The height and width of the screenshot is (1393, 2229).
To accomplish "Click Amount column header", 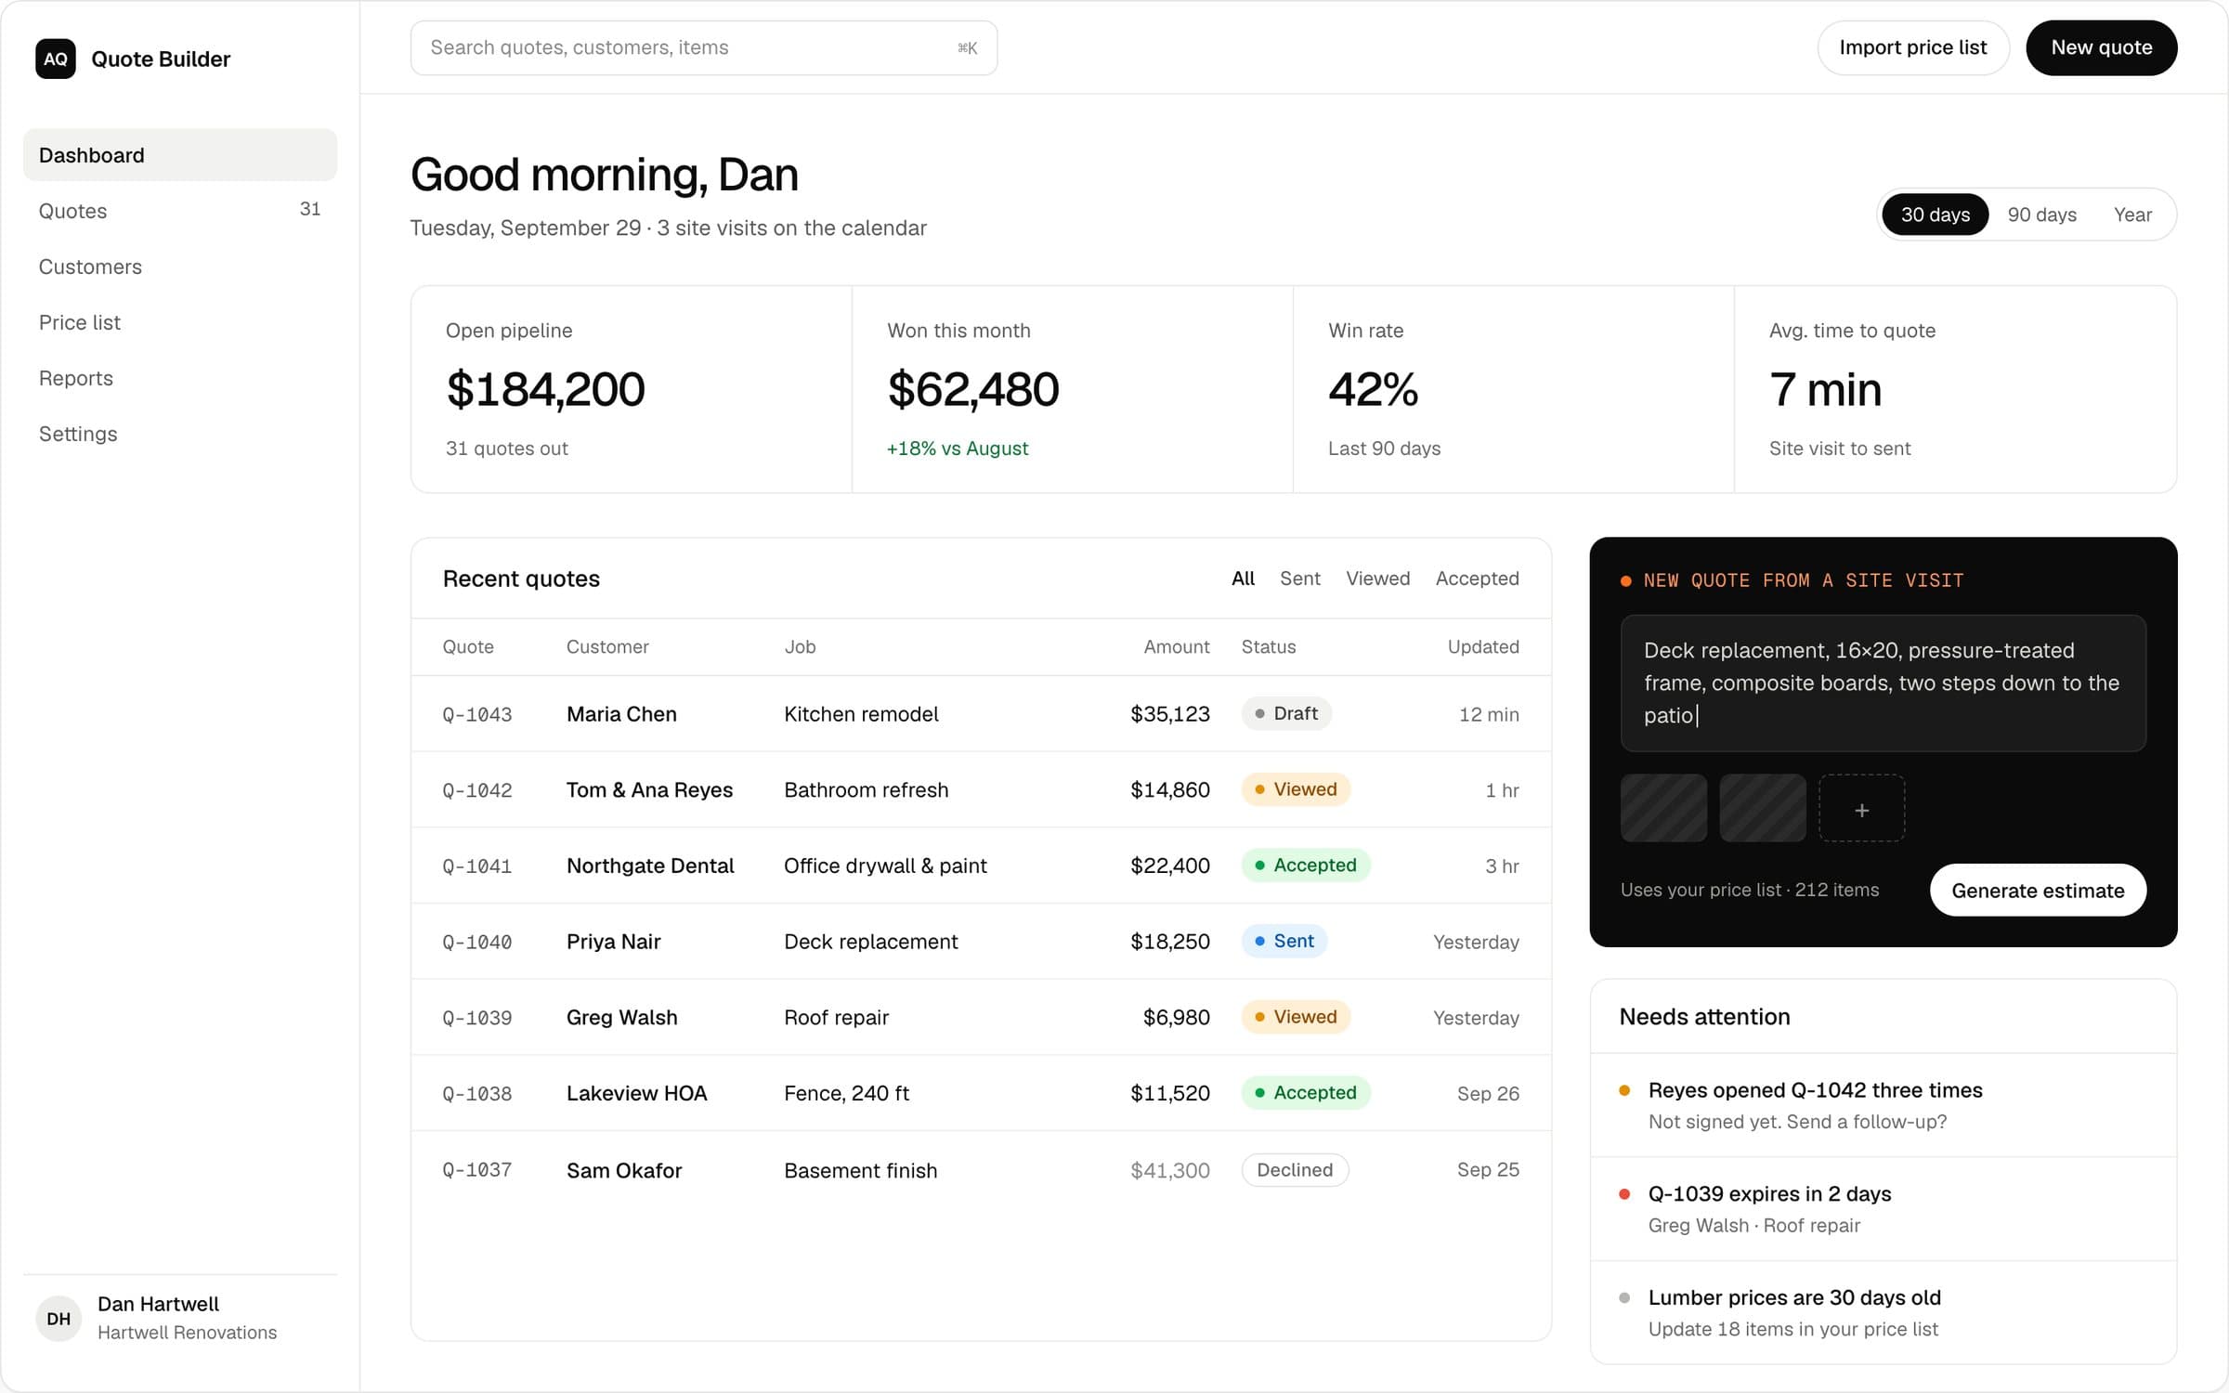I will (x=1176, y=647).
